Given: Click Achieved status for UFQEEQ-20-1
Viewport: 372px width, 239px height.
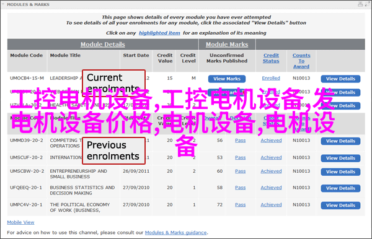Looking at the screenshot, I should coord(271,188).
